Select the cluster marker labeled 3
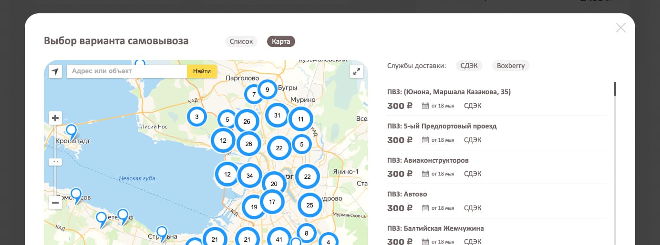 197,116
